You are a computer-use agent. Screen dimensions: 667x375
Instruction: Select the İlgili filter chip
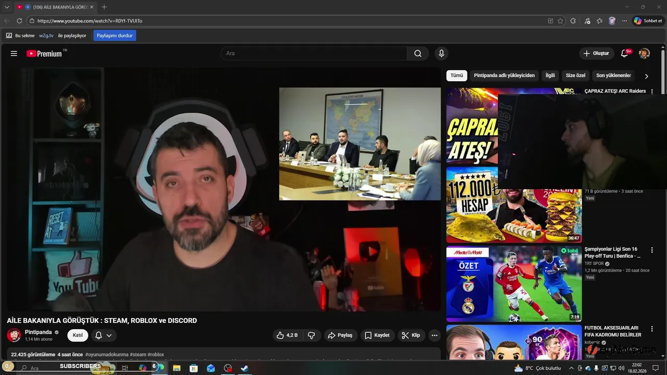point(550,76)
